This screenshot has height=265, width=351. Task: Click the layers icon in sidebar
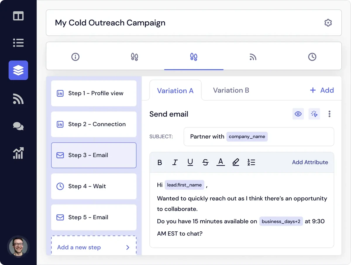click(18, 70)
